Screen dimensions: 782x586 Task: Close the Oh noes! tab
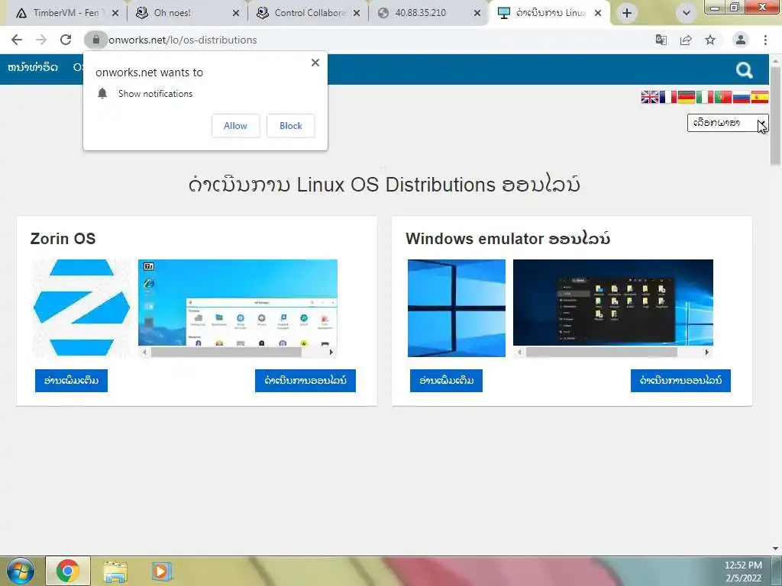236,13
